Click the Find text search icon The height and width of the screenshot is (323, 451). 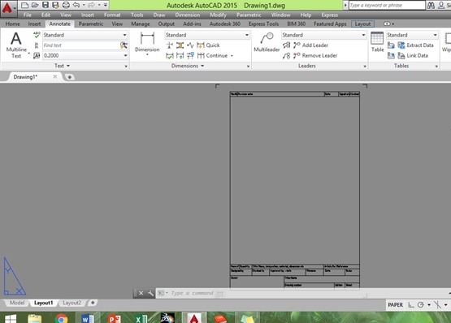click(x=124, y=45)
